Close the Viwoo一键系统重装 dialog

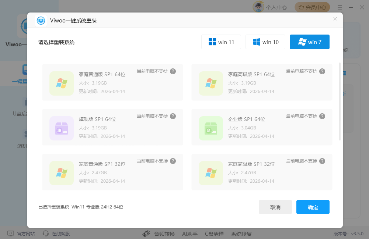335,19
